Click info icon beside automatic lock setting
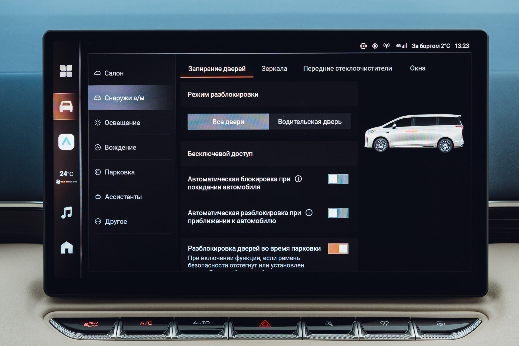 298,179
